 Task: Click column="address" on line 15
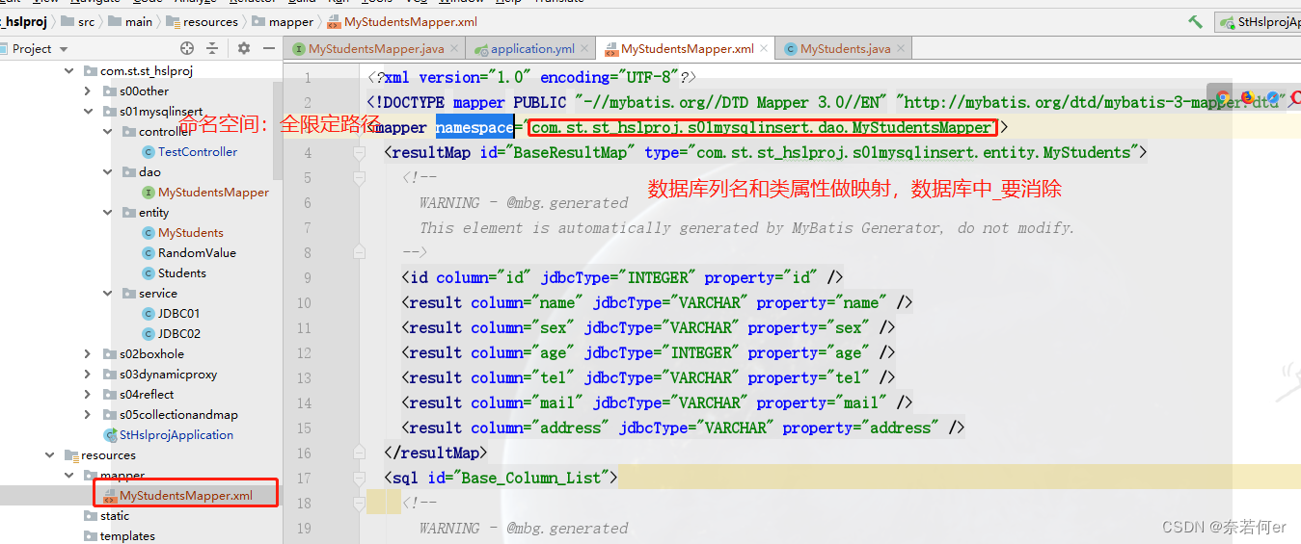540,428
